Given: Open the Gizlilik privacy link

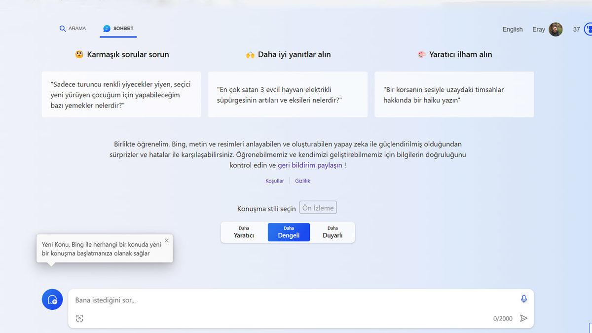Looking at the screenshot, I should tap(302, 181).
